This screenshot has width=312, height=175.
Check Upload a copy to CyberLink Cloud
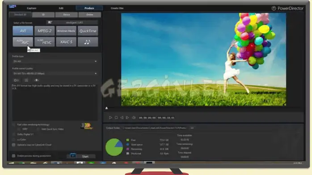13,145
